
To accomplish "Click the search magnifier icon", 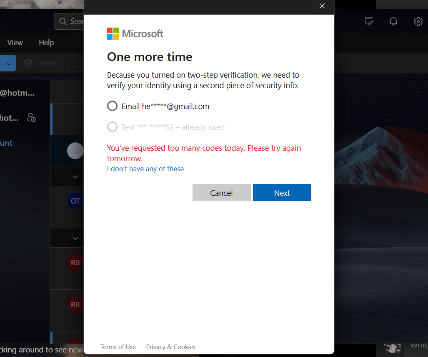I will coord(63,21).
